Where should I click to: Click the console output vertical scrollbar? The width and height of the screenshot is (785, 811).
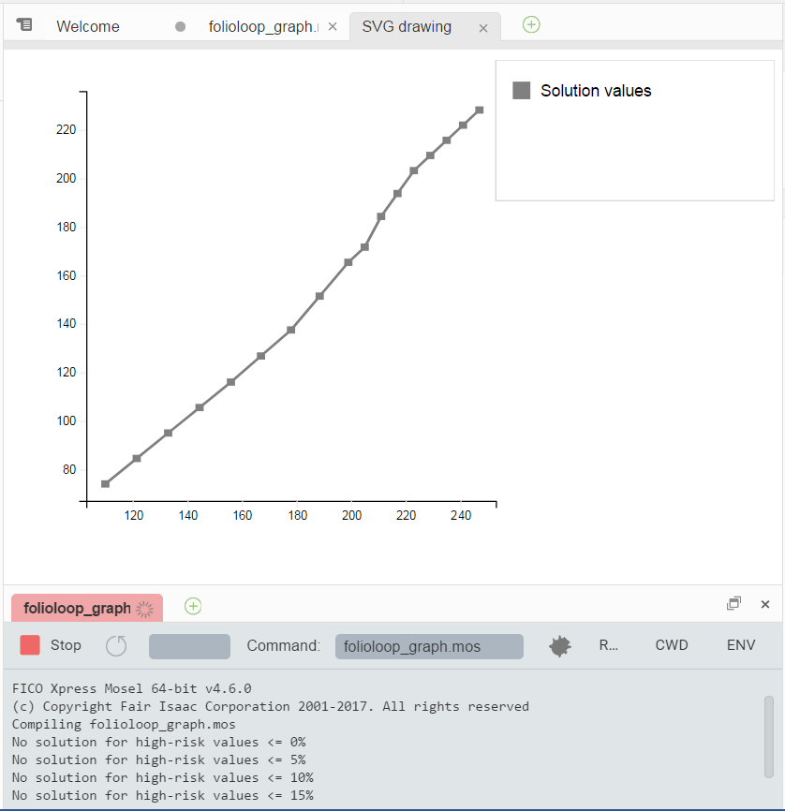point(769,736)
